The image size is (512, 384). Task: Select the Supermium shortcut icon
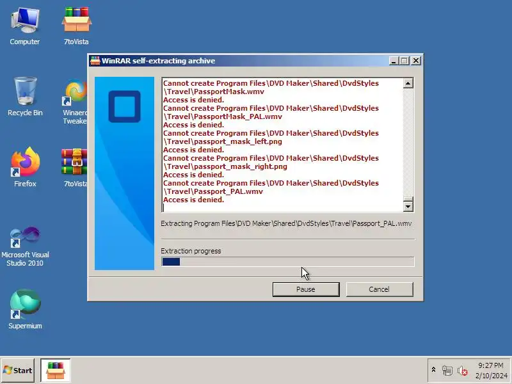25,309
